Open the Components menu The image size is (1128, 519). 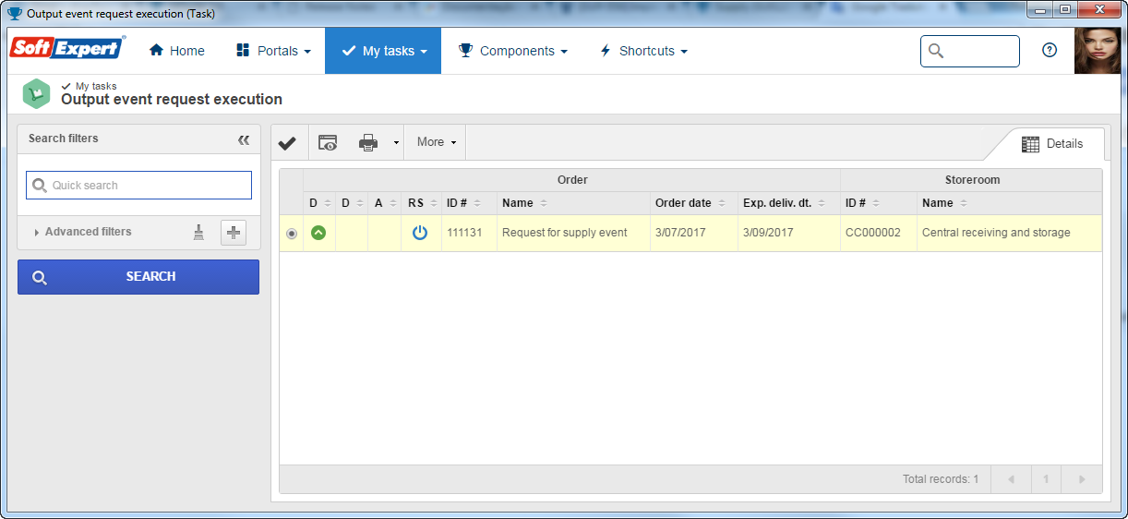point(513,51)
